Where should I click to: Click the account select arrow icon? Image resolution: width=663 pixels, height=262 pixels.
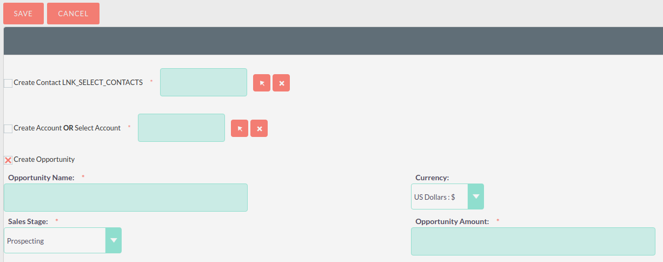pyautogui.click(x=240, y=128)
